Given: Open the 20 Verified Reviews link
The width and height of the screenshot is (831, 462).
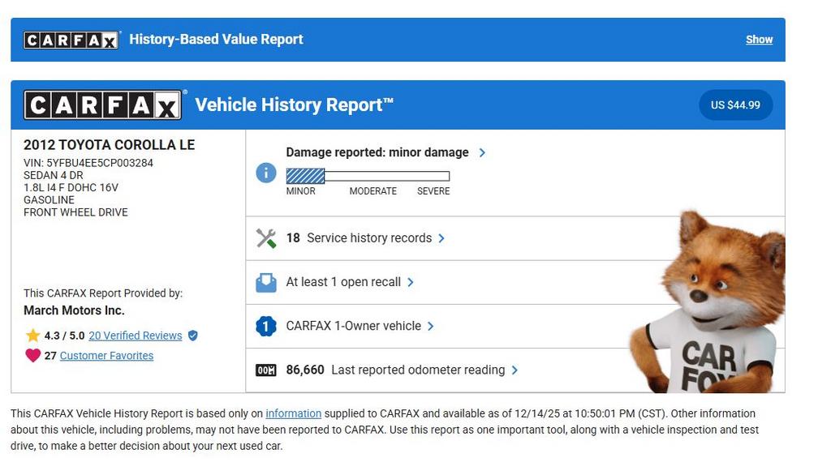Looking at the screenshot, I should 135,336.
